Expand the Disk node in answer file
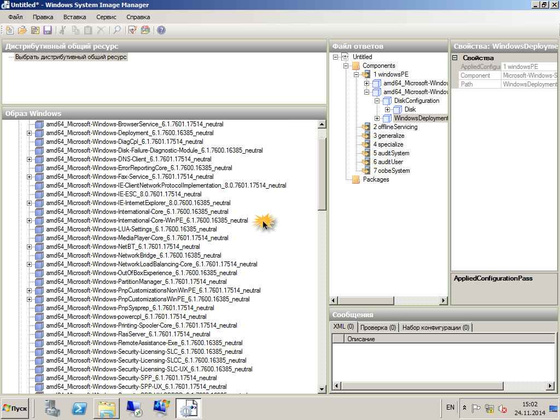This screenshot has height=420, width=560. tap(388, 109)
